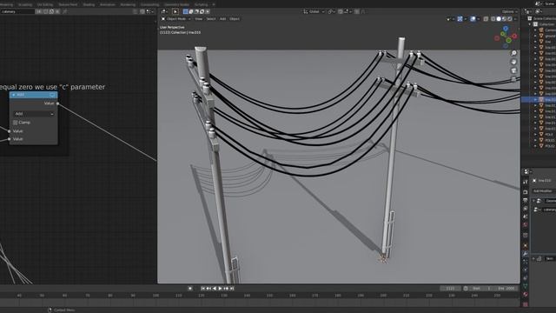Open the World properties tab

pos(526,225)
